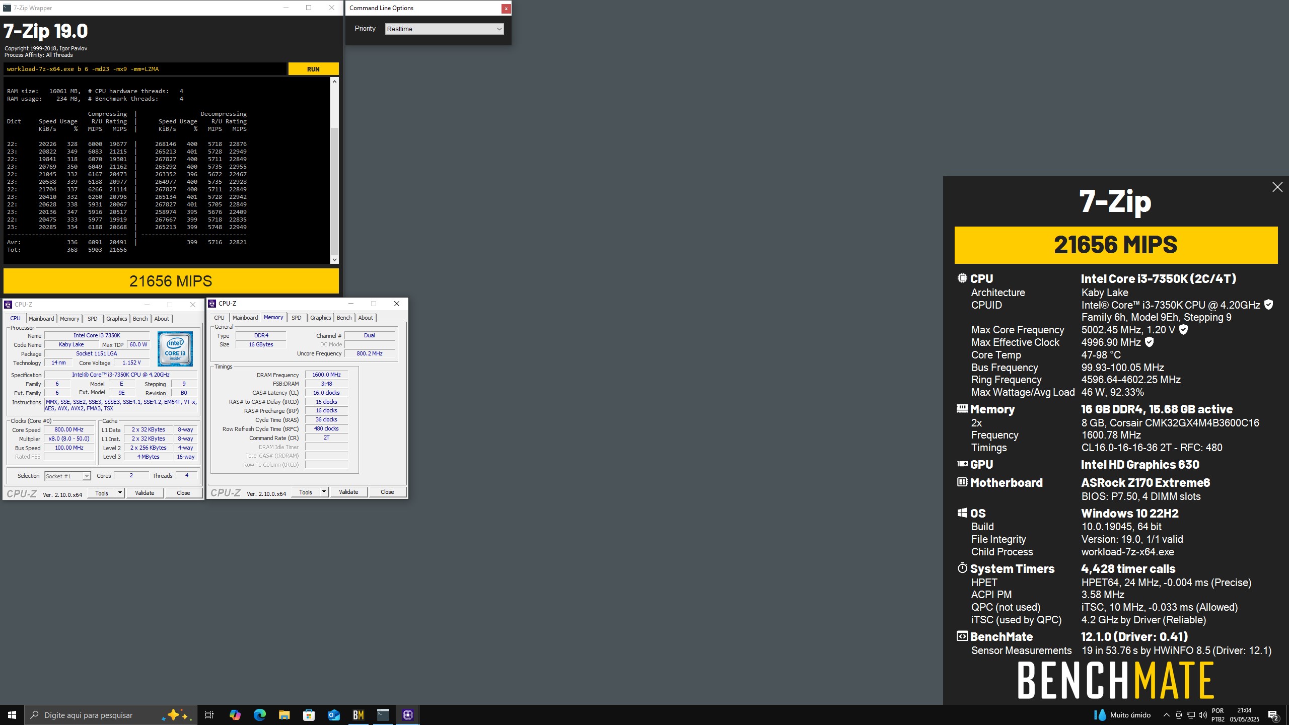Click the CPU-Z taskbar icon

pyautogui.click(x=408, y=715)
